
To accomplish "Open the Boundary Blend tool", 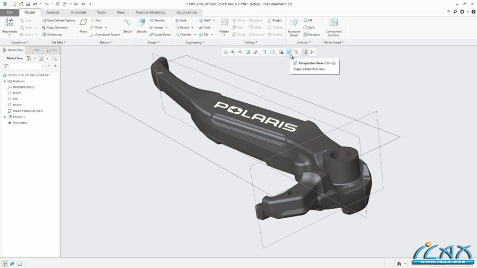I will [x=294, y=26].
